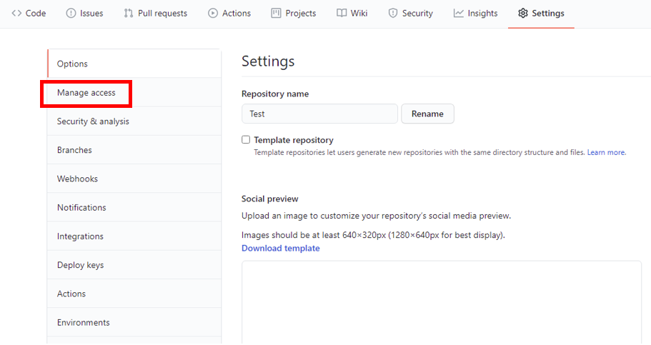This screenshot has width=651, height=345.
Task: Click the Pull requests branch icon
Action: click(x=129, y=14)
